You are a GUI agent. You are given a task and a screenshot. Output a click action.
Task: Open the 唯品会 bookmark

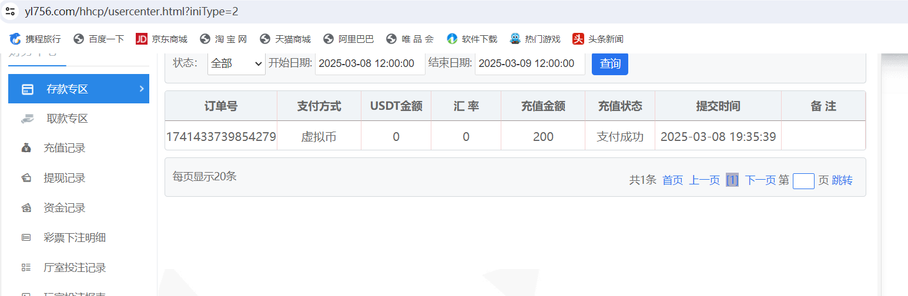point(410,39)
